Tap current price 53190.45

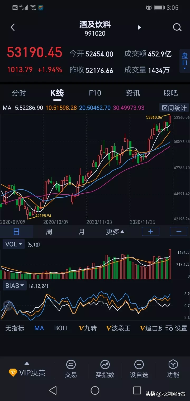(35, 52)
